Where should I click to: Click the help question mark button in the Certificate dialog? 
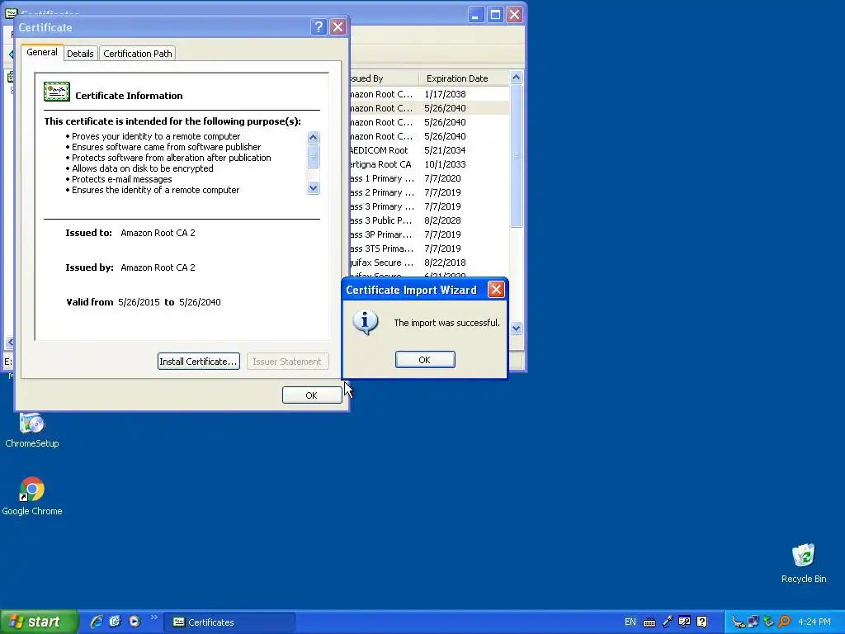(x=319, y=27)
